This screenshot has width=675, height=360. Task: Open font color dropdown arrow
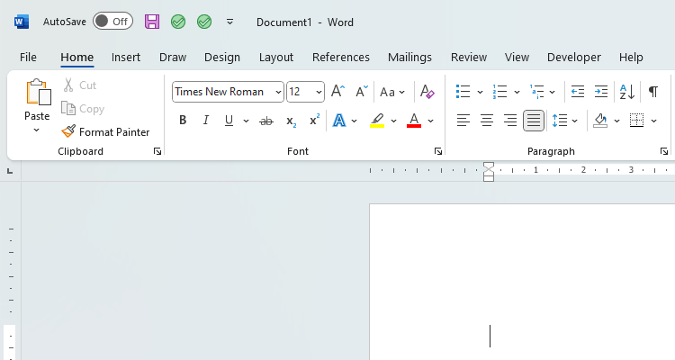pyautogui.click(x=430, y=121)
